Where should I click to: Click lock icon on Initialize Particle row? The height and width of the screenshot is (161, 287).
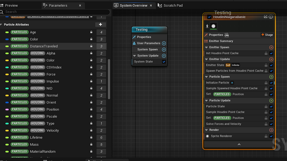[x=266, y=83]
